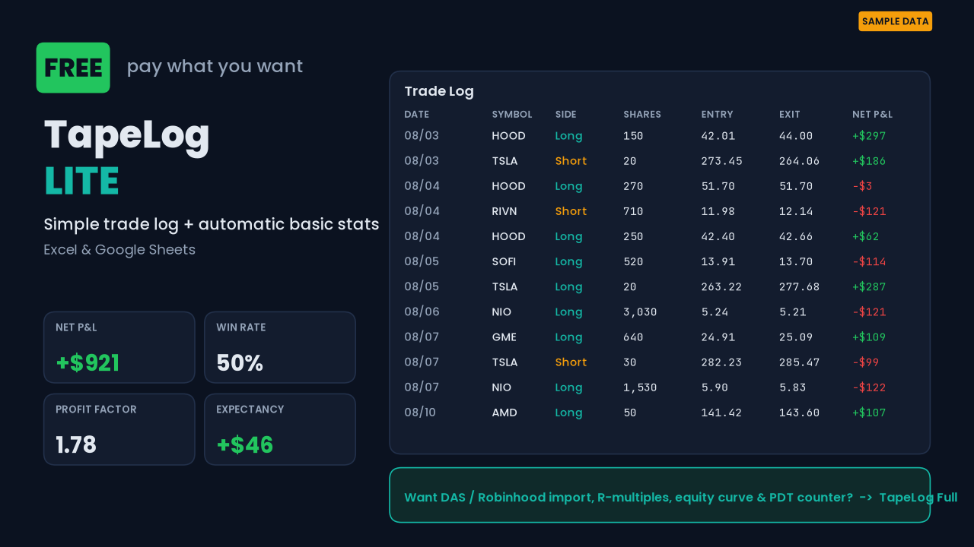Click the NET P&L stat card
Screen dimensions: 974x547
point(119,347)
